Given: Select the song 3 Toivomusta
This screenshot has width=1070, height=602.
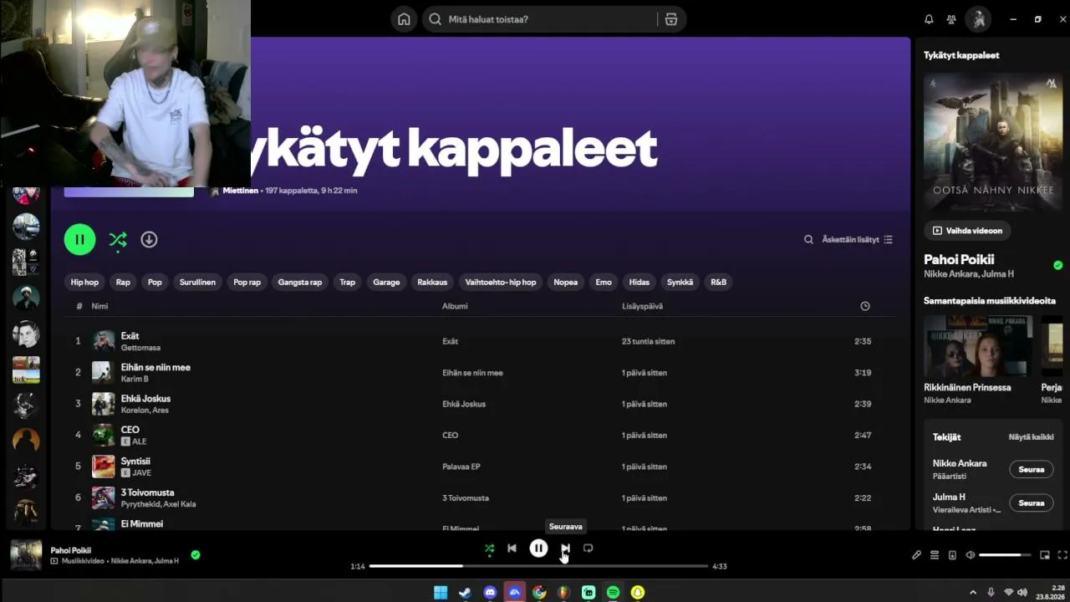Looking at the screenshot, I should click(x=481, y=498).
